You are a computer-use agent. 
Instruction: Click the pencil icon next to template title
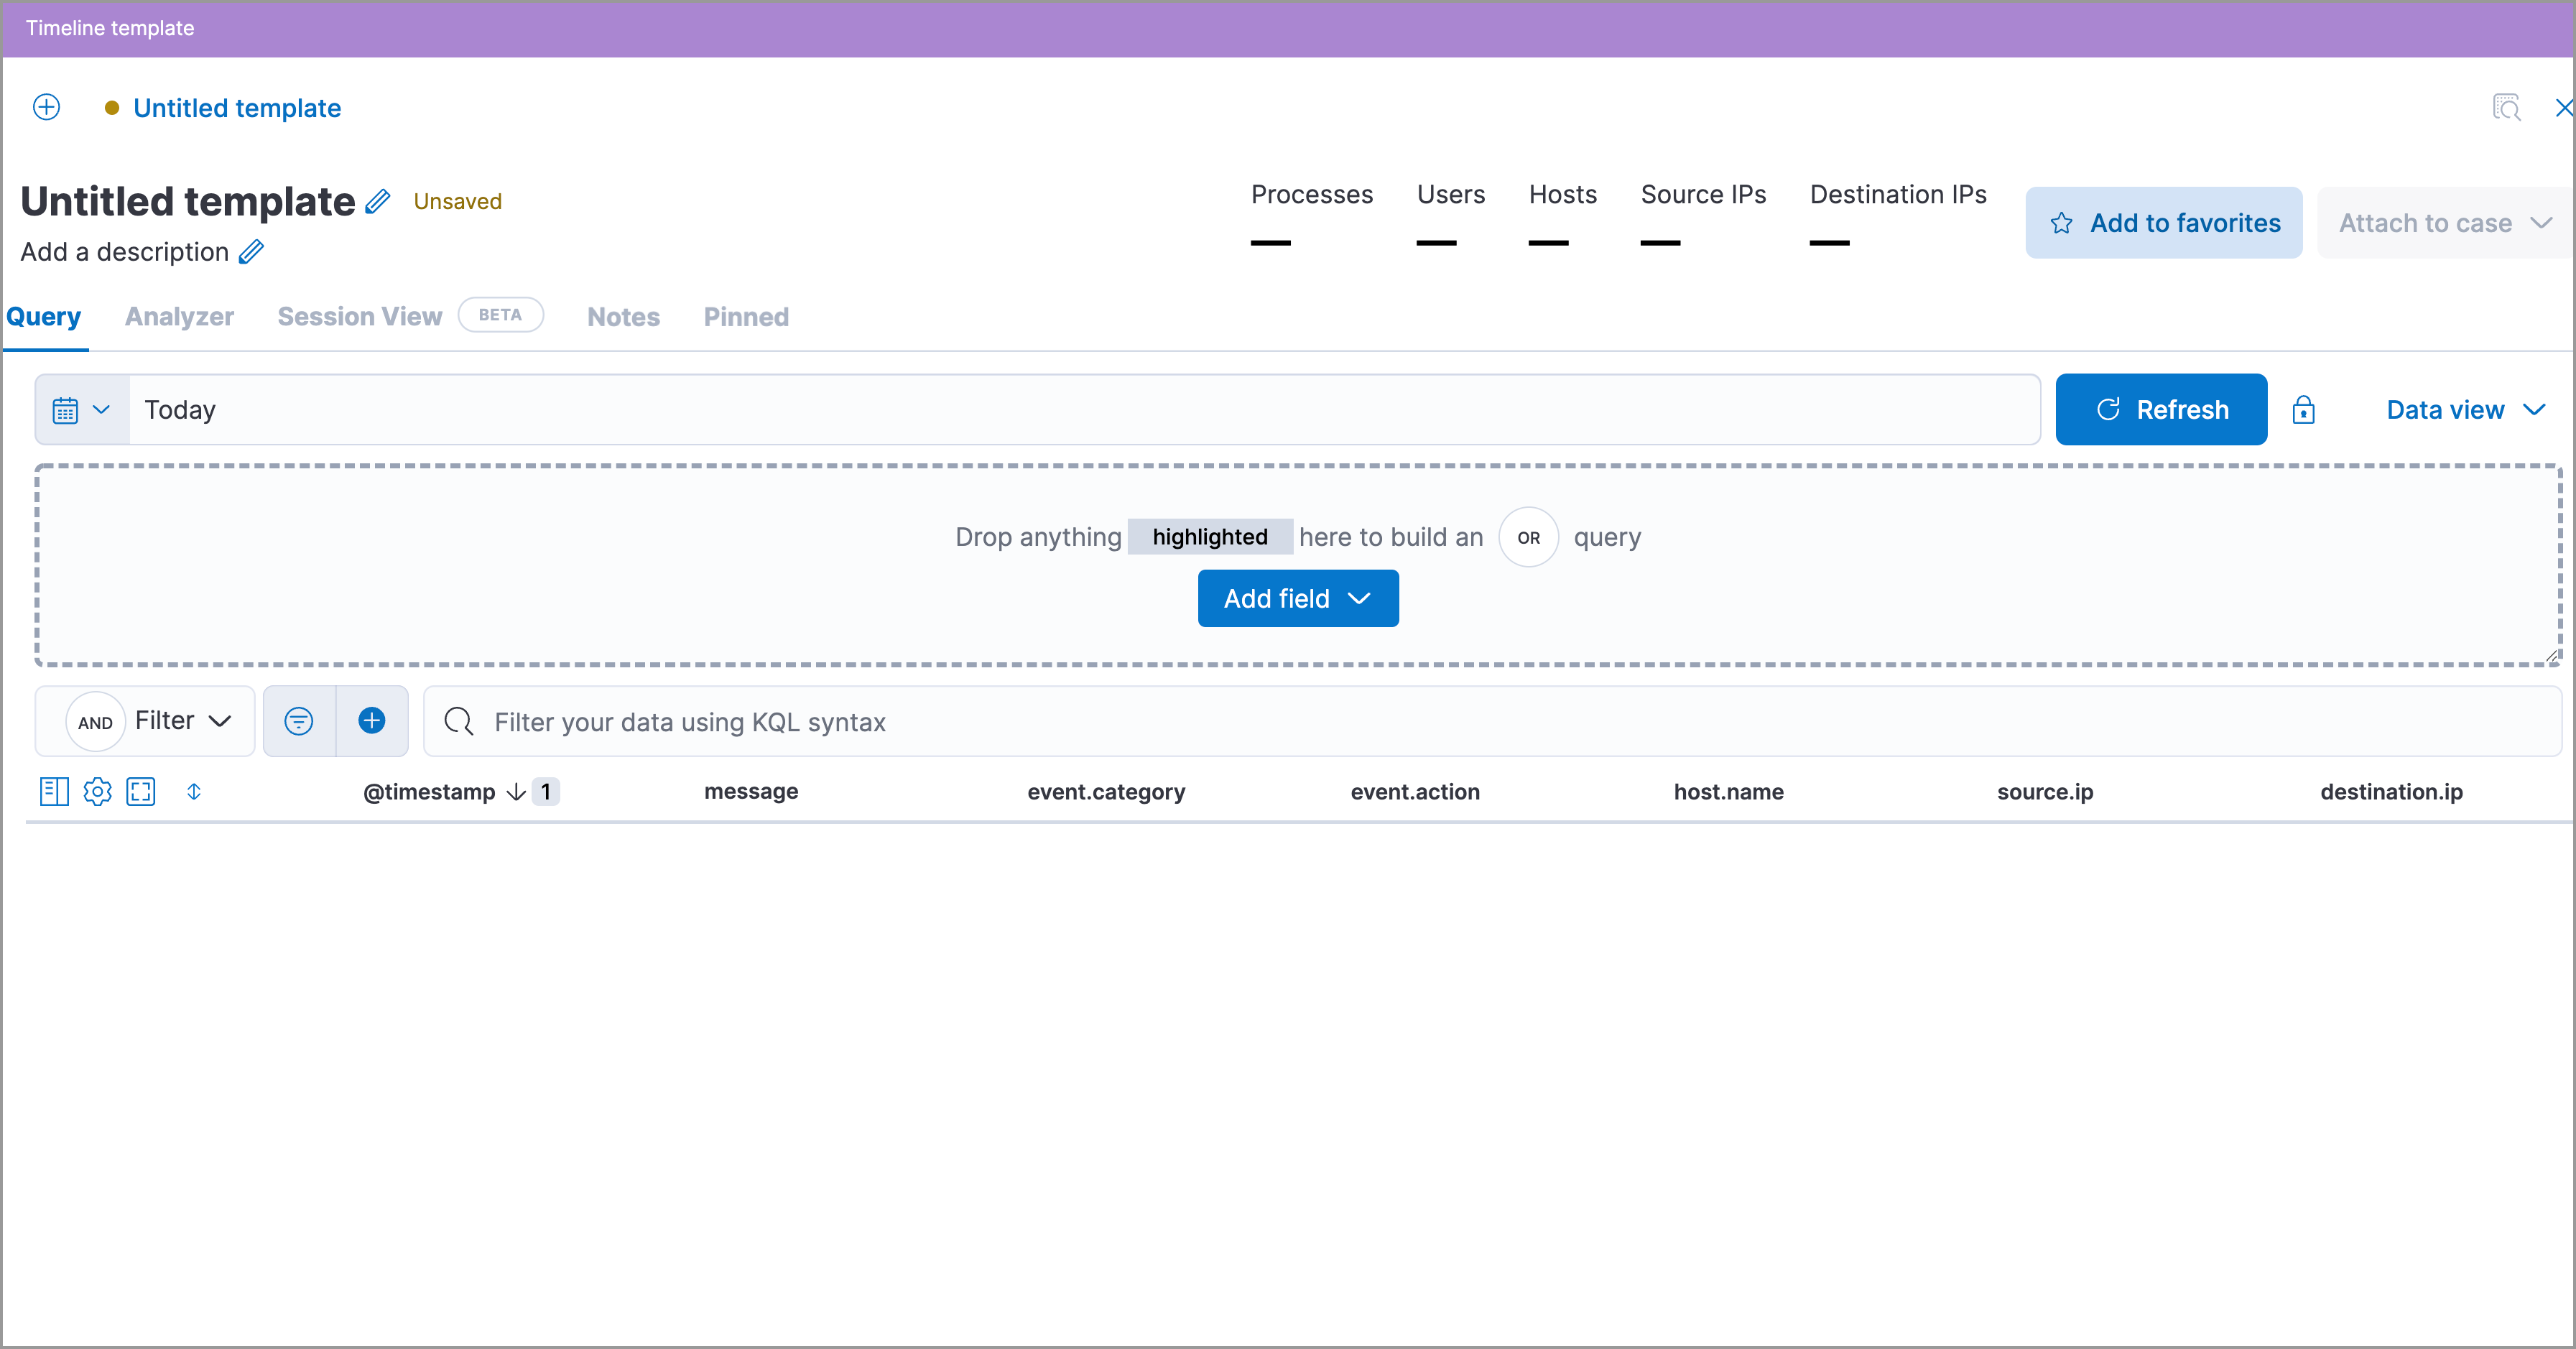pos(377,202)
